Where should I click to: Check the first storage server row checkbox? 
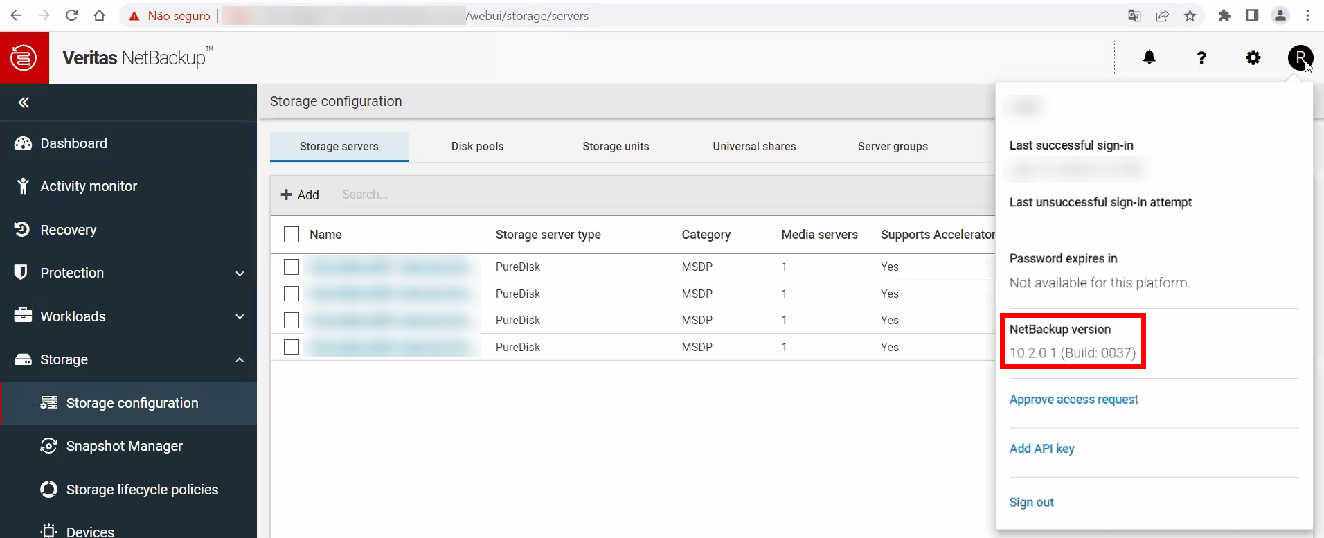click(x=292, y=267)
